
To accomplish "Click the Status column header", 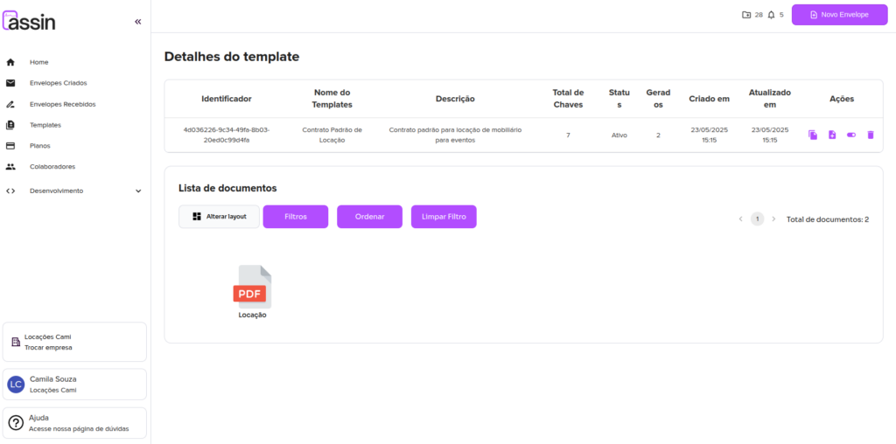I will 619,99.
